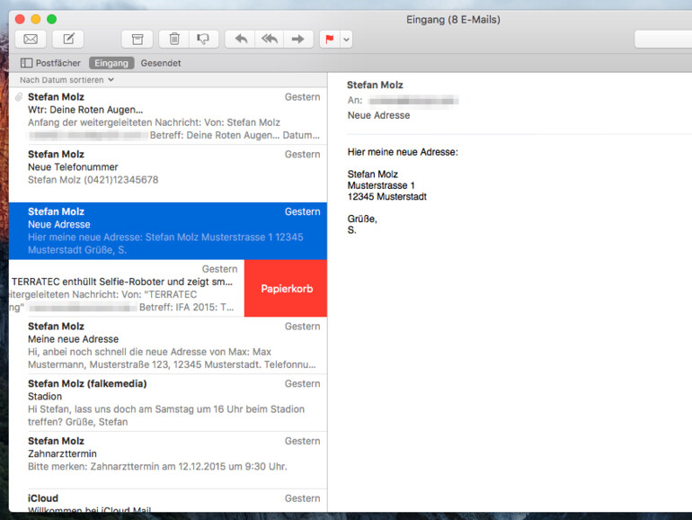Click the red Papierkorb delete button
The height and width of the screenshot is (520, 692).
pos(286,289)
